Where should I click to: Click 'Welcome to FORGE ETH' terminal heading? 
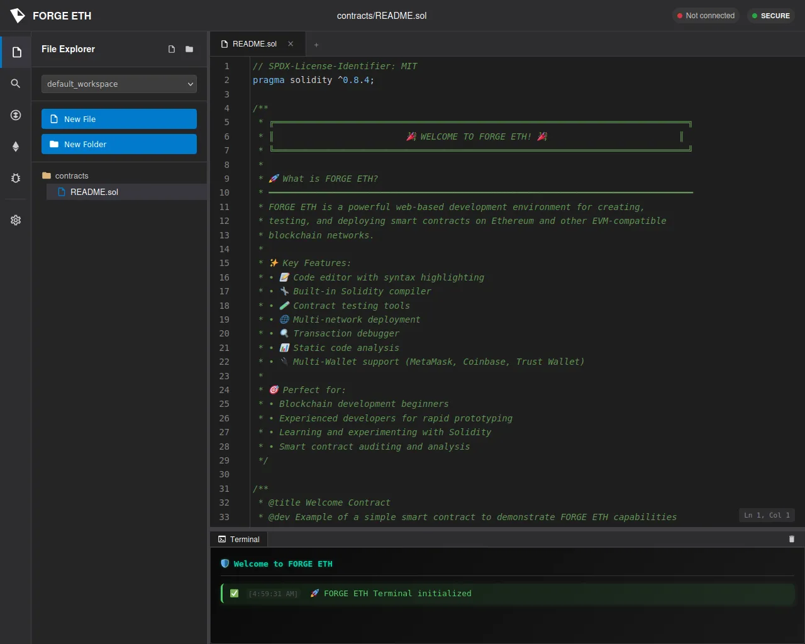click(283, 563)
